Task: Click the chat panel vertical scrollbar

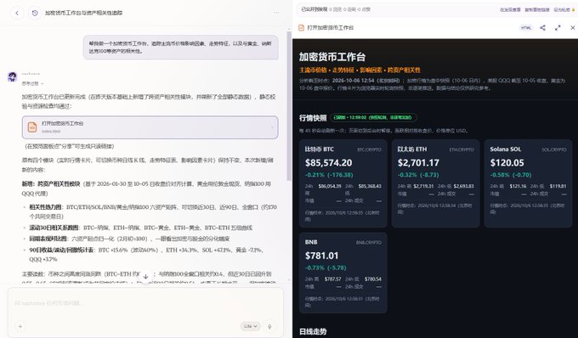Action: 289,106
